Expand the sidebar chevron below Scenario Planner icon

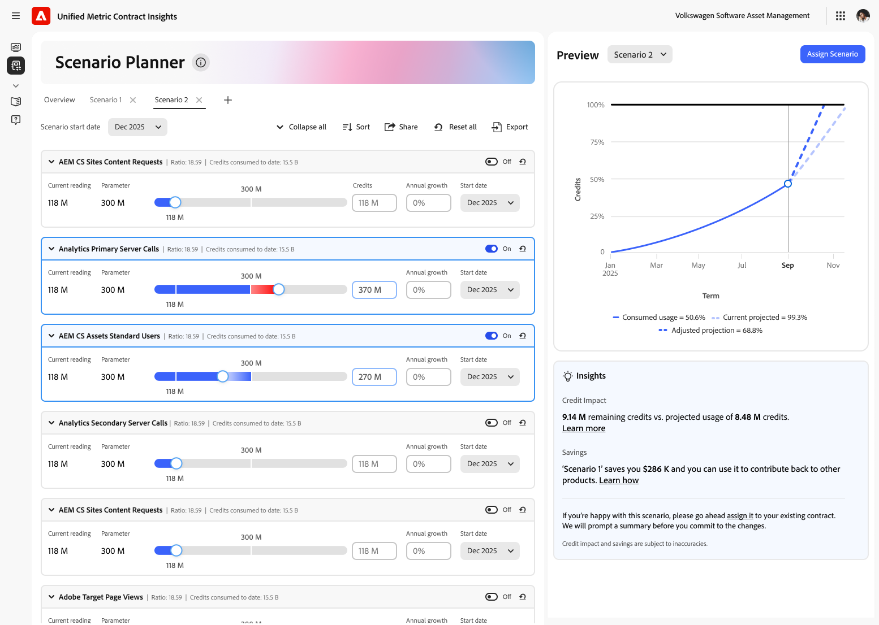tap(16, 86)
